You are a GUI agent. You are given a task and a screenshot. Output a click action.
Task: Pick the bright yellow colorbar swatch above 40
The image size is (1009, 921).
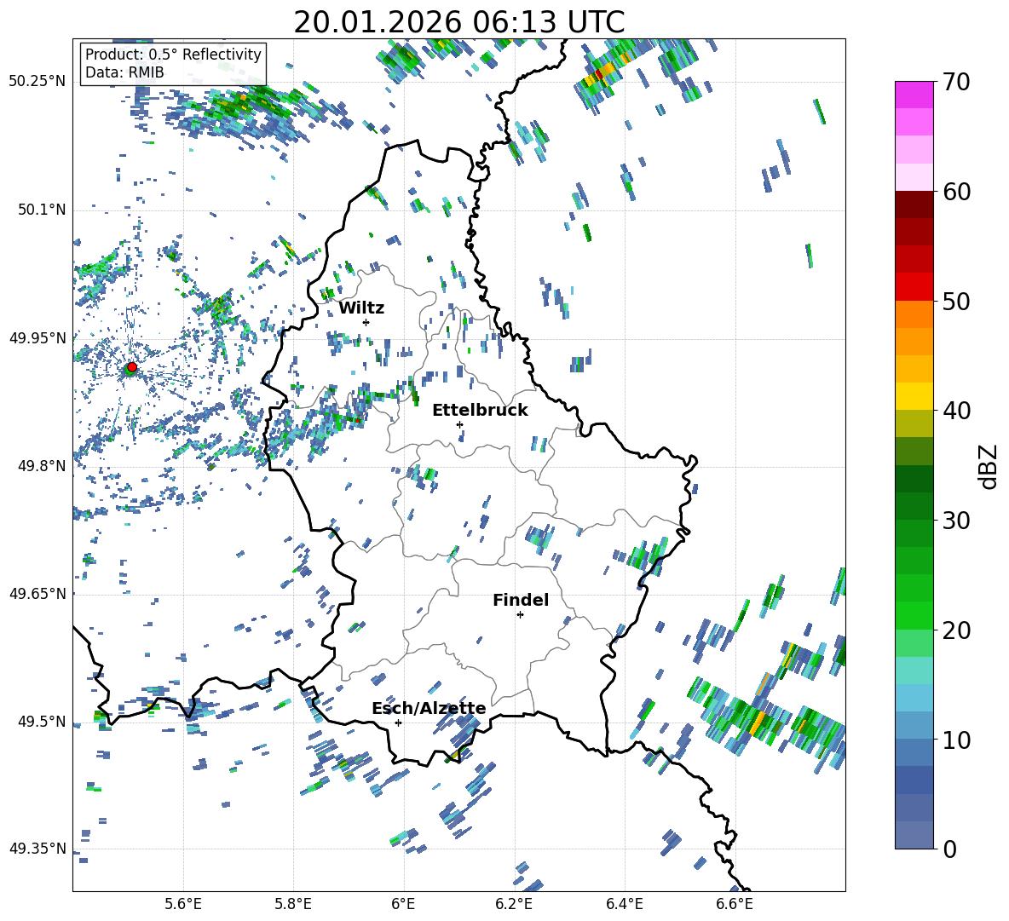(x=914, y=396)
